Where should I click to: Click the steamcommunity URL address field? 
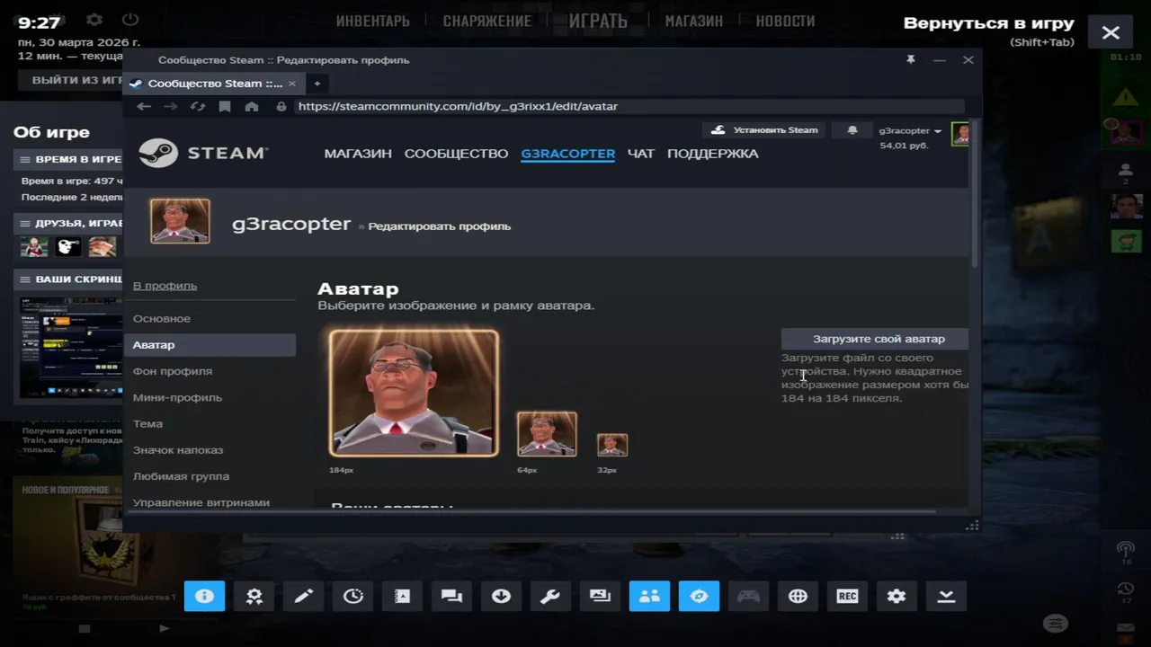tap(629, 106)
